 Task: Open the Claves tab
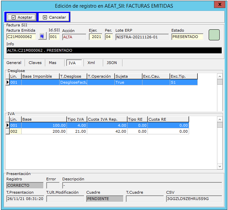tap(35, 63)
